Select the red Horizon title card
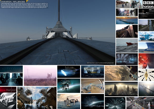This screenshot has height=109, width=154. tap(8, 90)
